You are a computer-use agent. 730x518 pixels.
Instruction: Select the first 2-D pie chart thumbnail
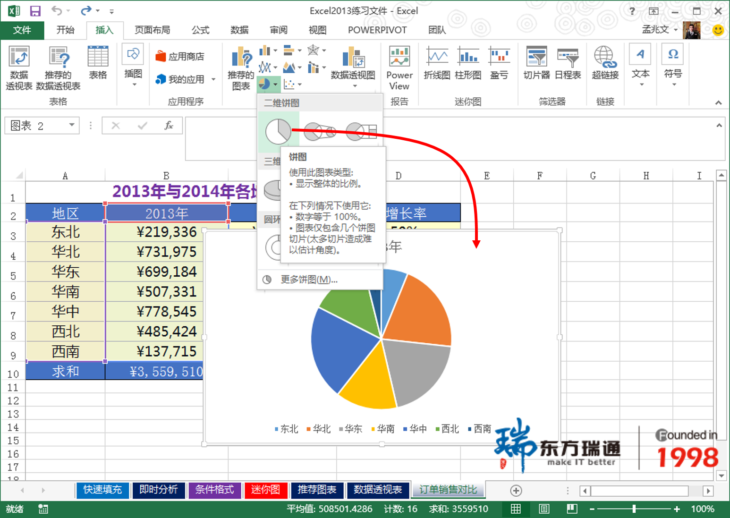(279, 132)
